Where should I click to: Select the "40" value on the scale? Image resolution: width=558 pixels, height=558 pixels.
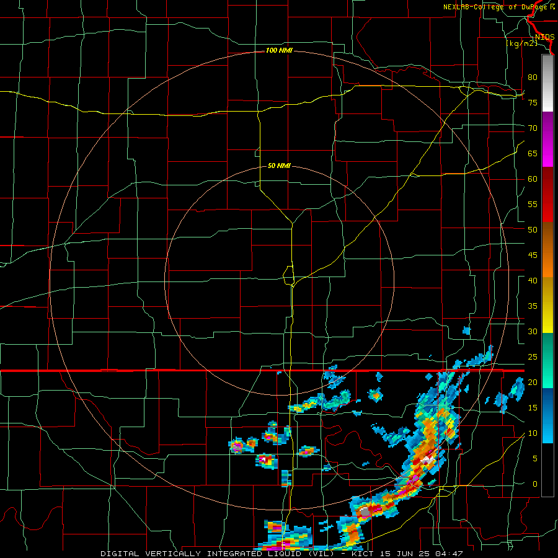tap(533, 280)
